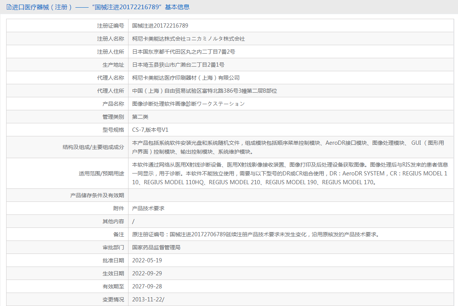
Task: Click the 有效期至 label cell
Action: (68, 286)
